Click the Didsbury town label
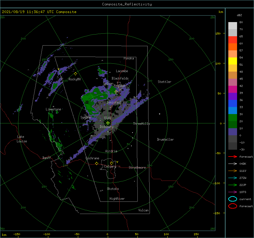Image resolution: width=254 pixels, height=238 pixels. point(106,127)
